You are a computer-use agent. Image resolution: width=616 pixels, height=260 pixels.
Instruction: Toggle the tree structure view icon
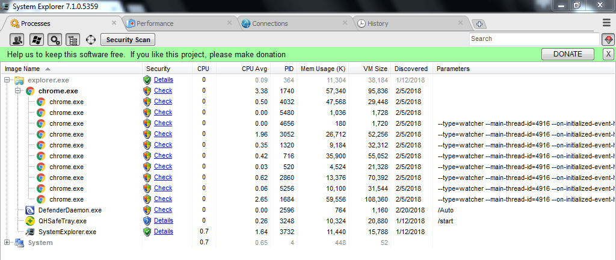[73, 39]
